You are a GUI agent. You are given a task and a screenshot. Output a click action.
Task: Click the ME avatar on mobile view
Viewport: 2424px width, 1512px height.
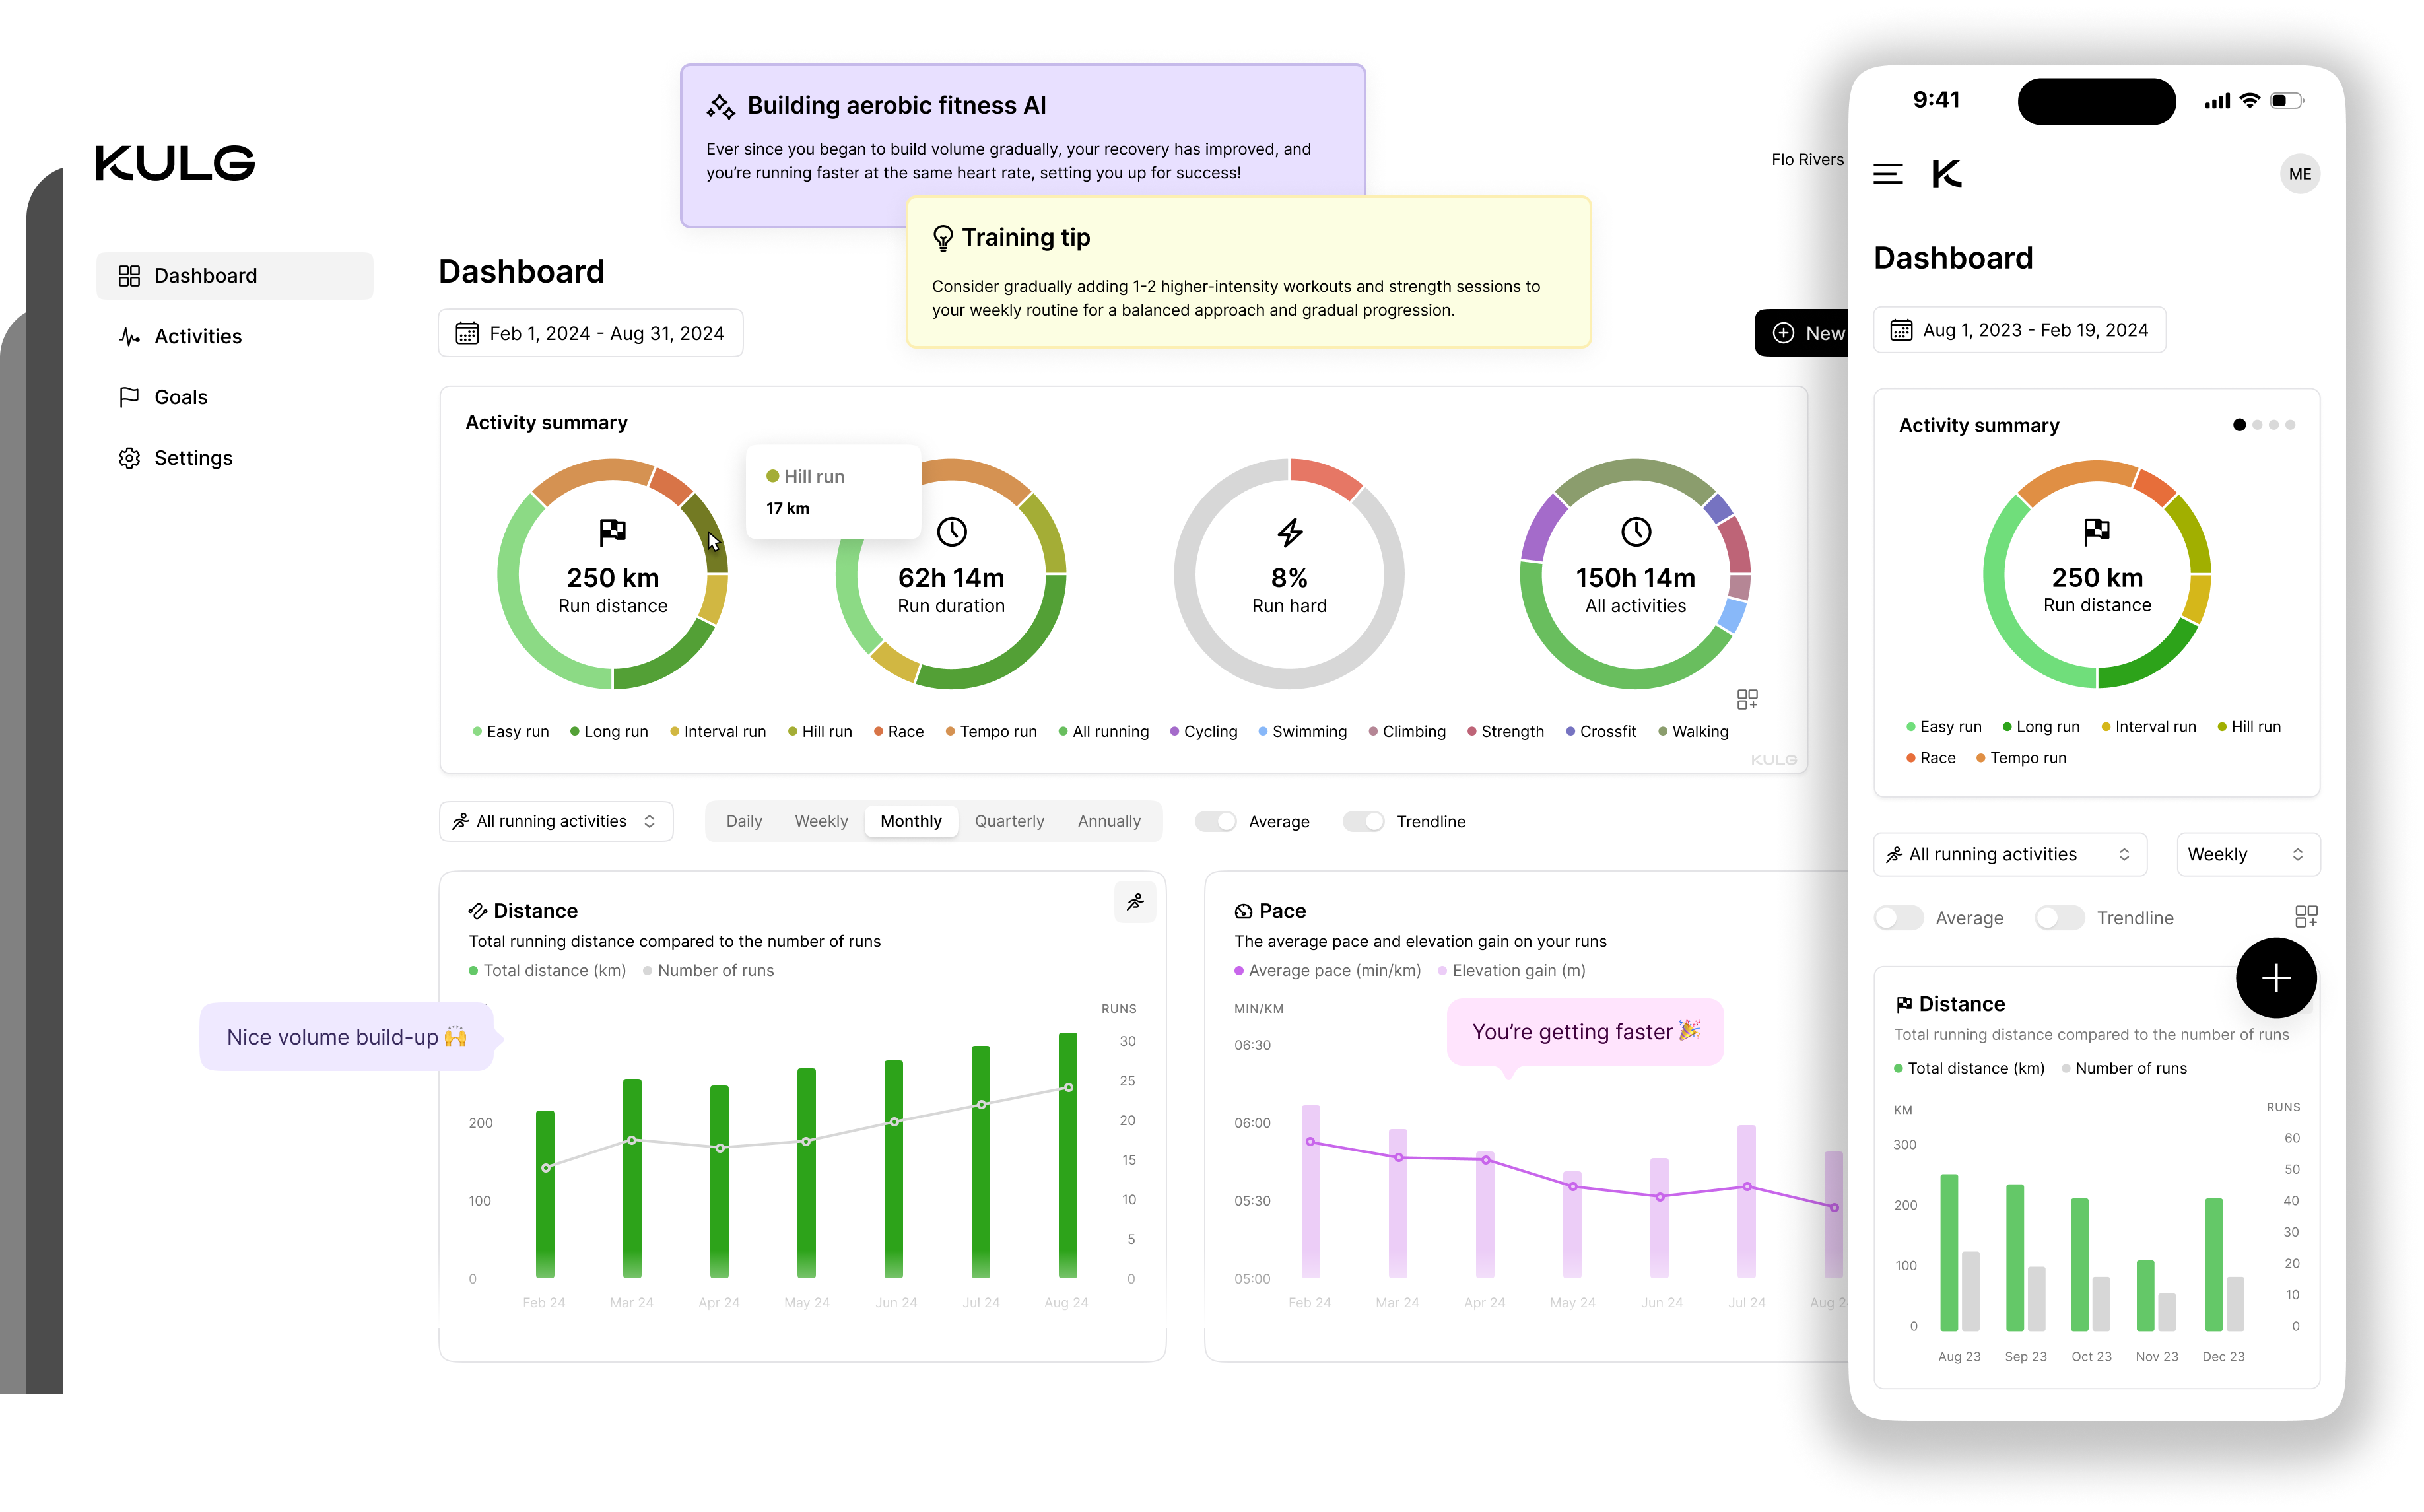click(2299, 174)
